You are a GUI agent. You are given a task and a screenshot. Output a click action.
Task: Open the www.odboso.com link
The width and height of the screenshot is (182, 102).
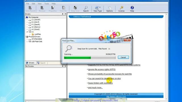(x=116, y=97)
